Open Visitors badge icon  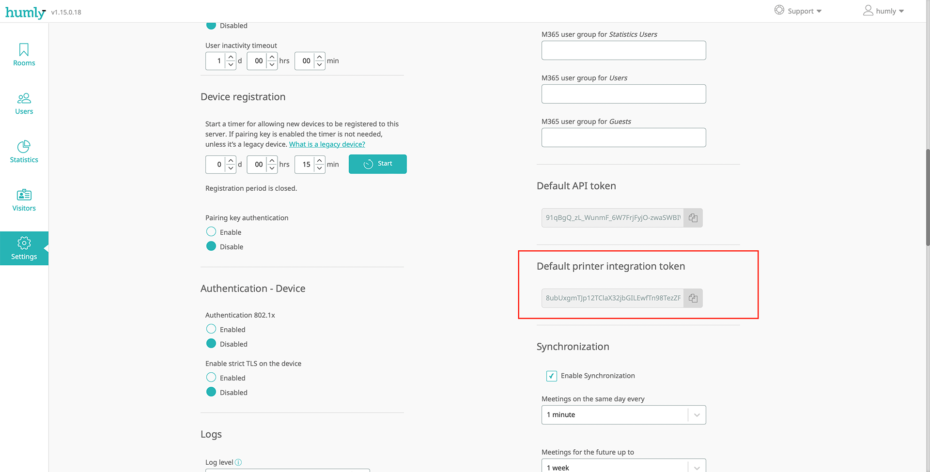coord(24,195)
